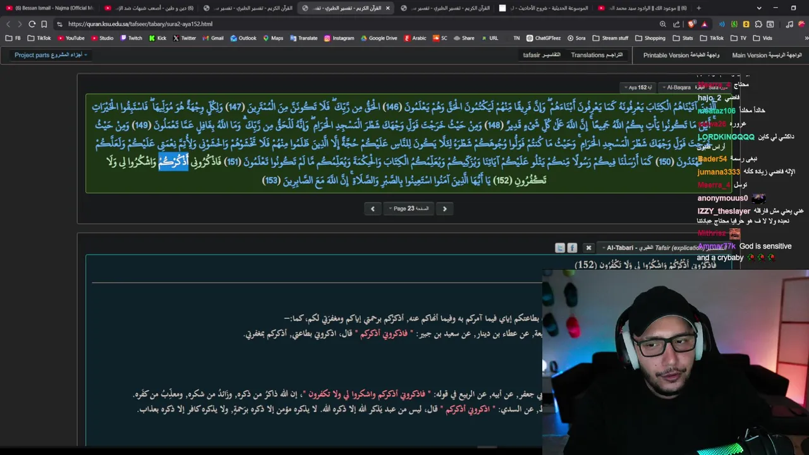Open the ChatGPTeez bookmark

tap(543, 38)
